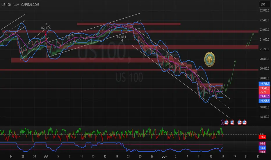
Task: Open the USD currency selector
Action: [x=263, y=5]
